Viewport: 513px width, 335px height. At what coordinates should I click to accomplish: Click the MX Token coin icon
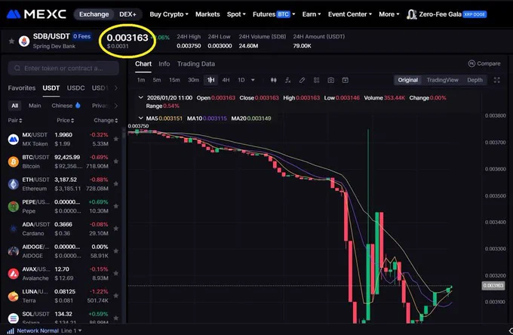13,140
